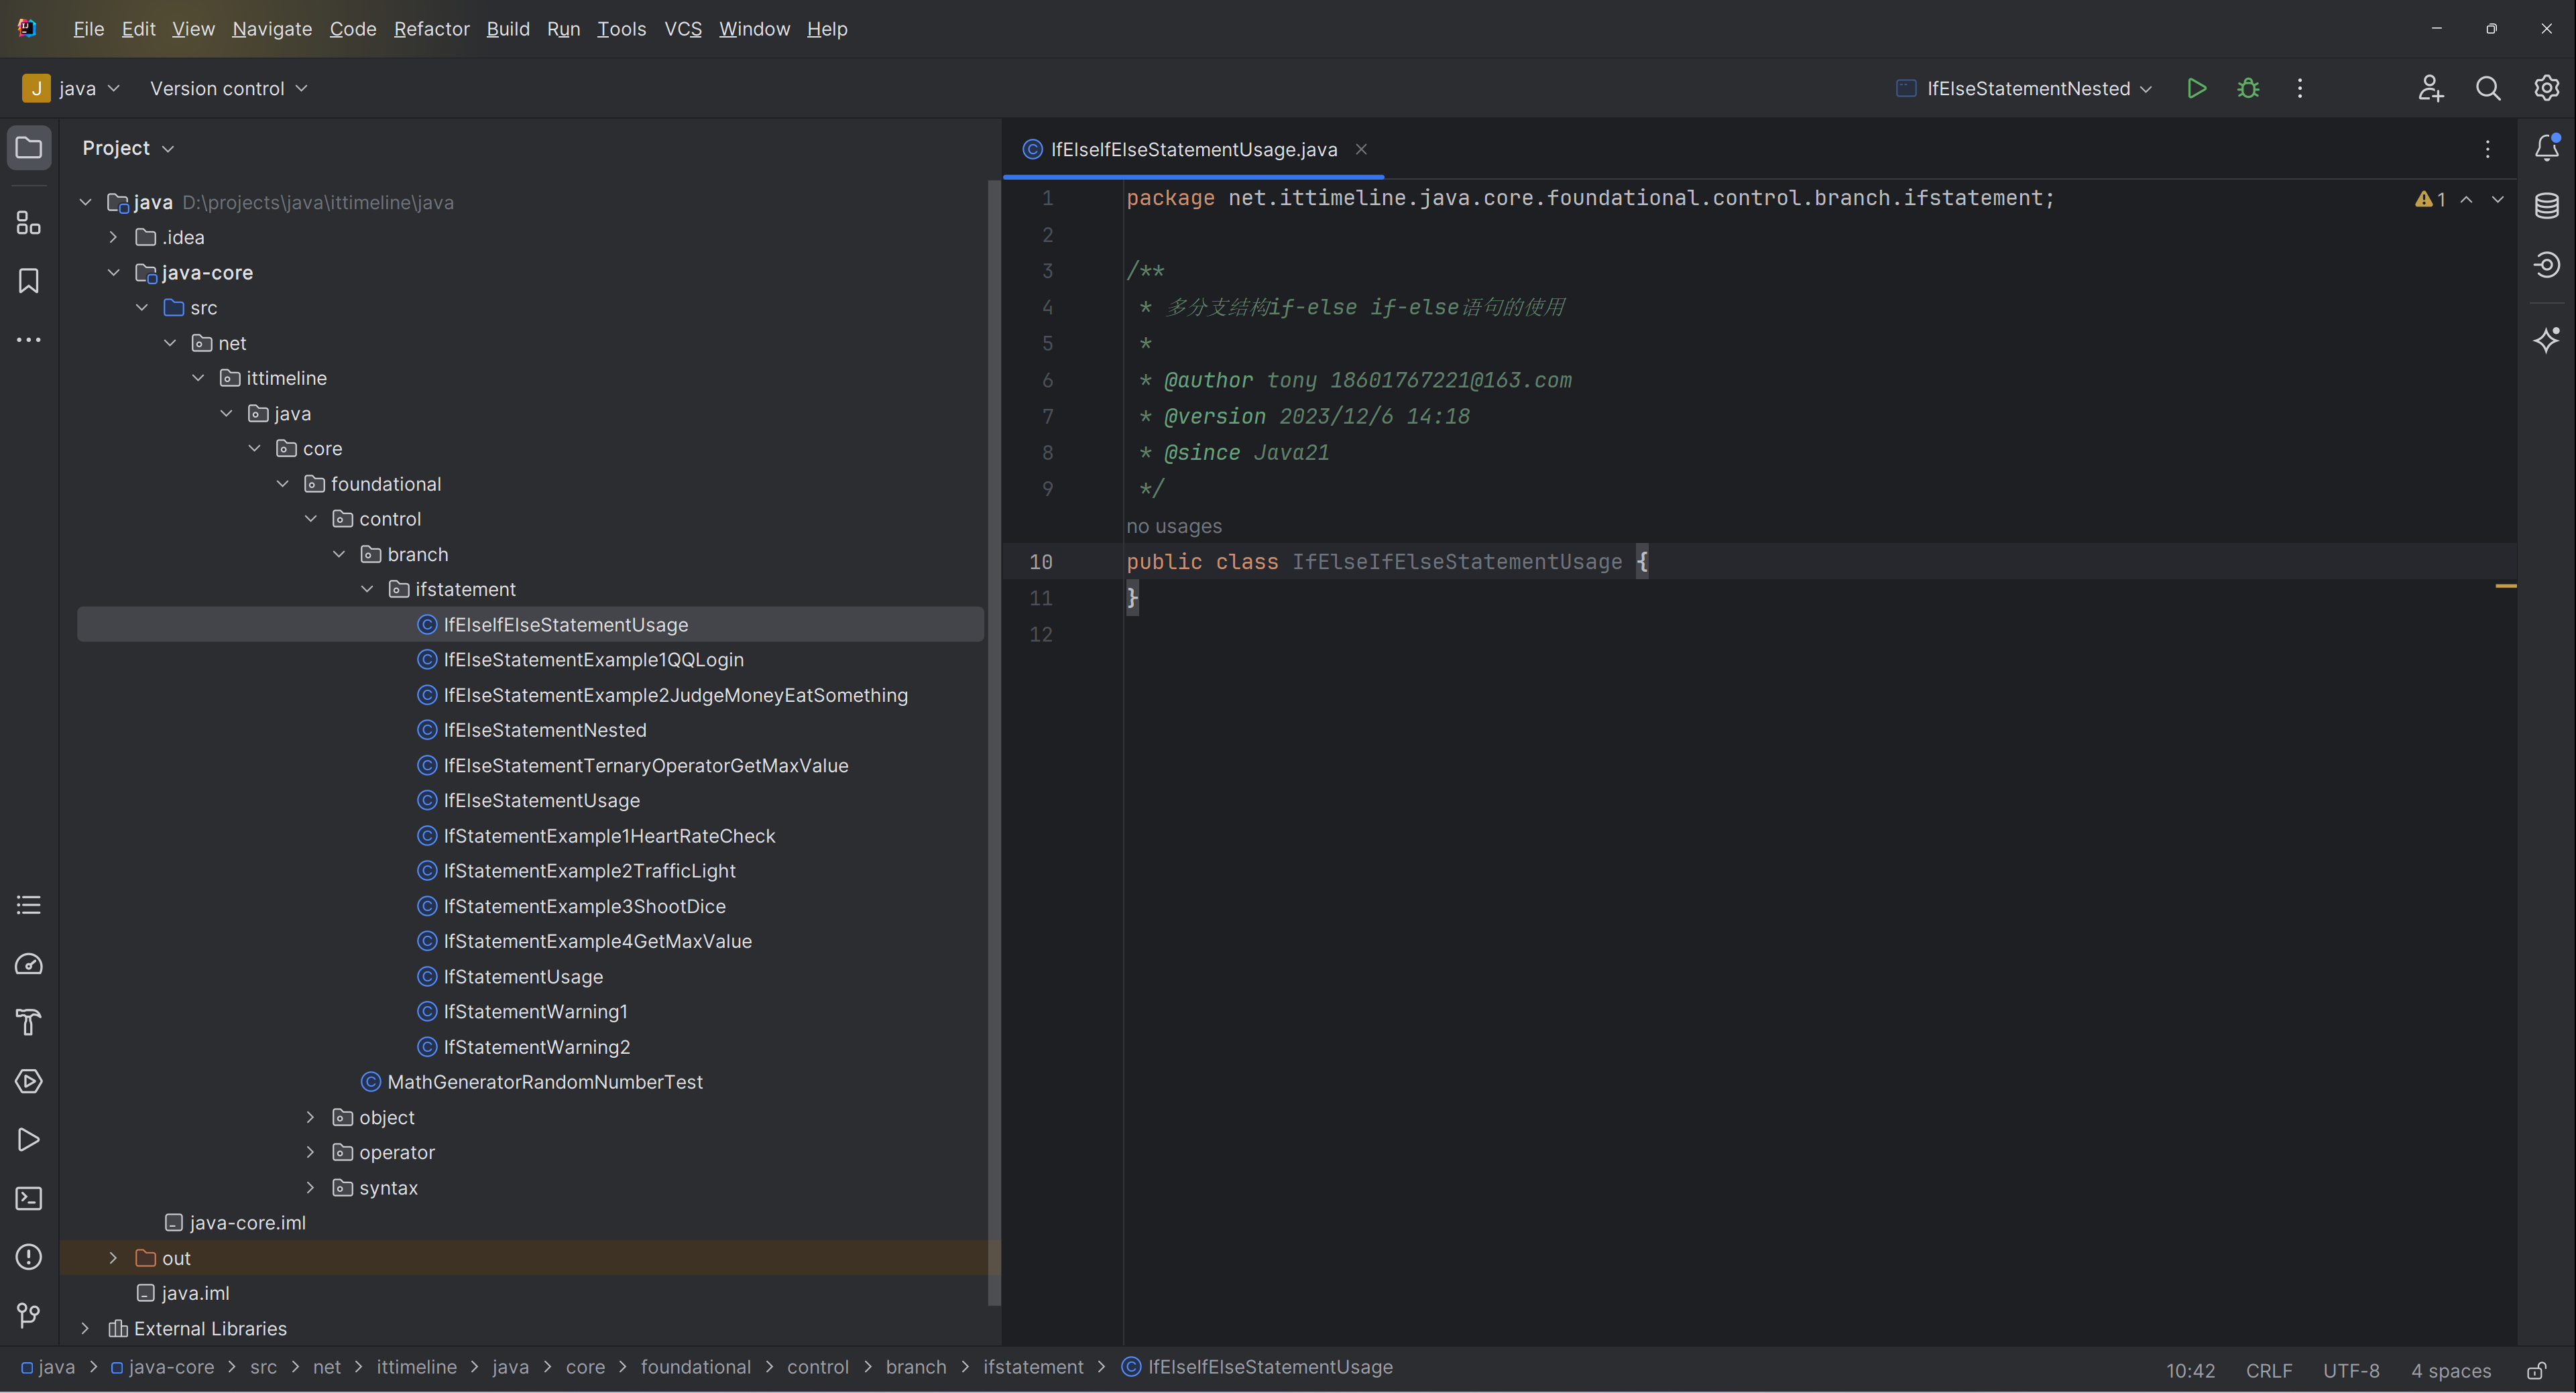
Task: Open the AI Assistant sparkle icon
Action: 2546,340
